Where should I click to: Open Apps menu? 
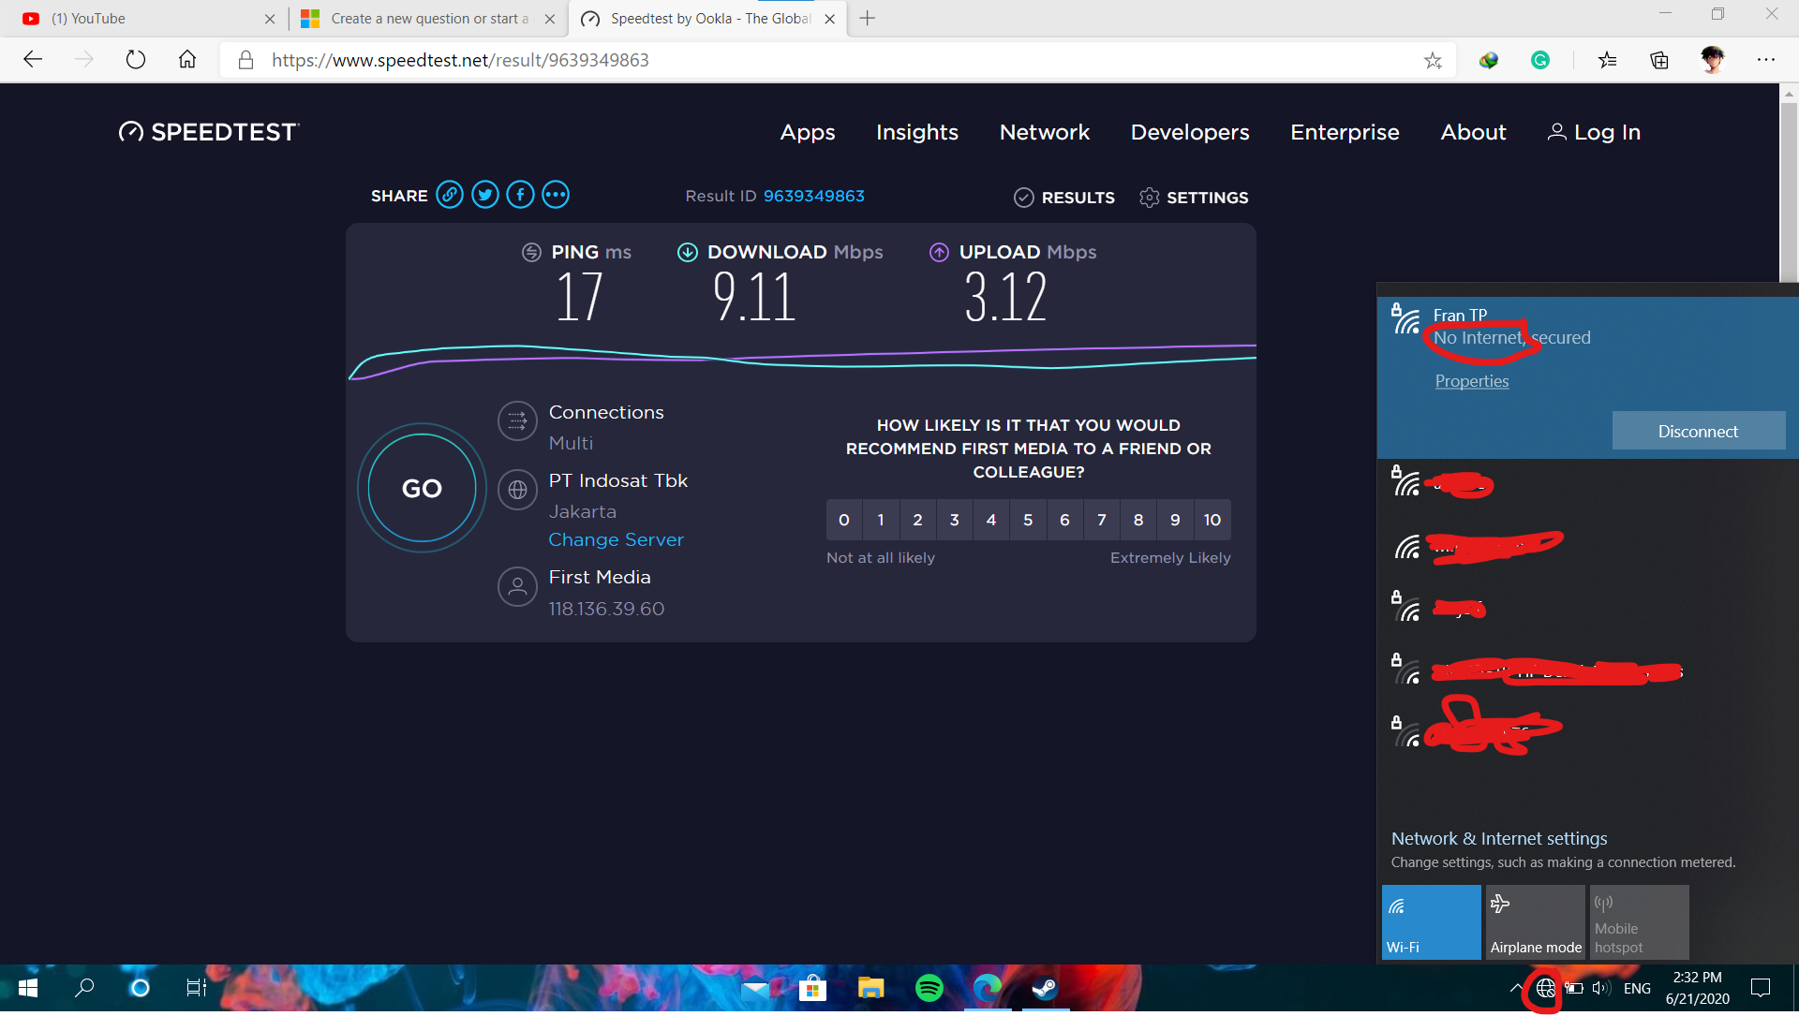pos(808,132)
